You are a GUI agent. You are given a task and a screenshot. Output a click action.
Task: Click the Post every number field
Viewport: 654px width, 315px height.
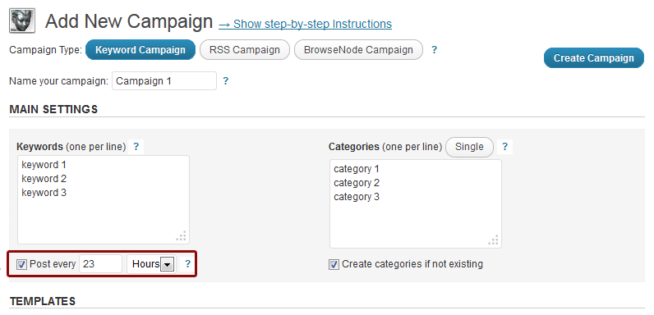100,264
